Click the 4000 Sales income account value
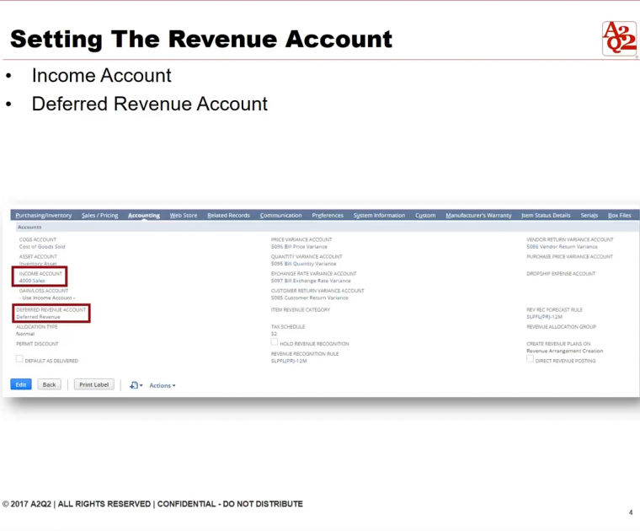The width and height of the screenshot is (640, 531). (x=32, y=281)
